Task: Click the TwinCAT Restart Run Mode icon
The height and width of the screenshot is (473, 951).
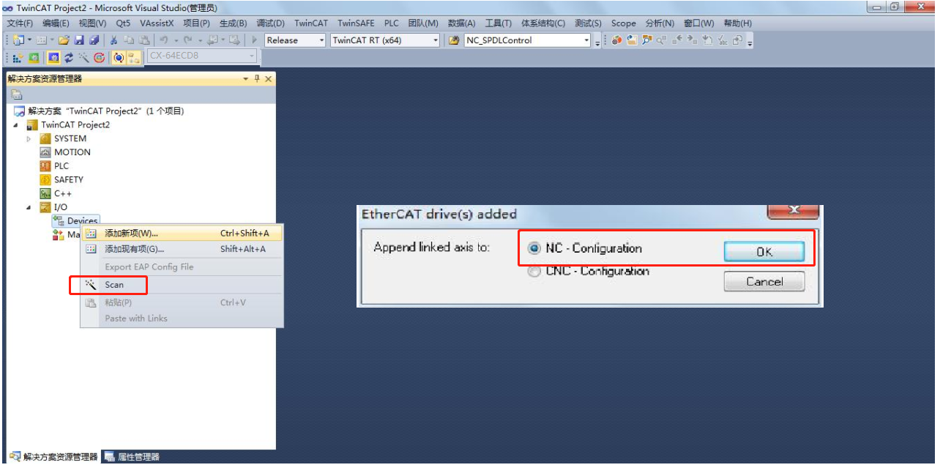Action: coord(34,58)
